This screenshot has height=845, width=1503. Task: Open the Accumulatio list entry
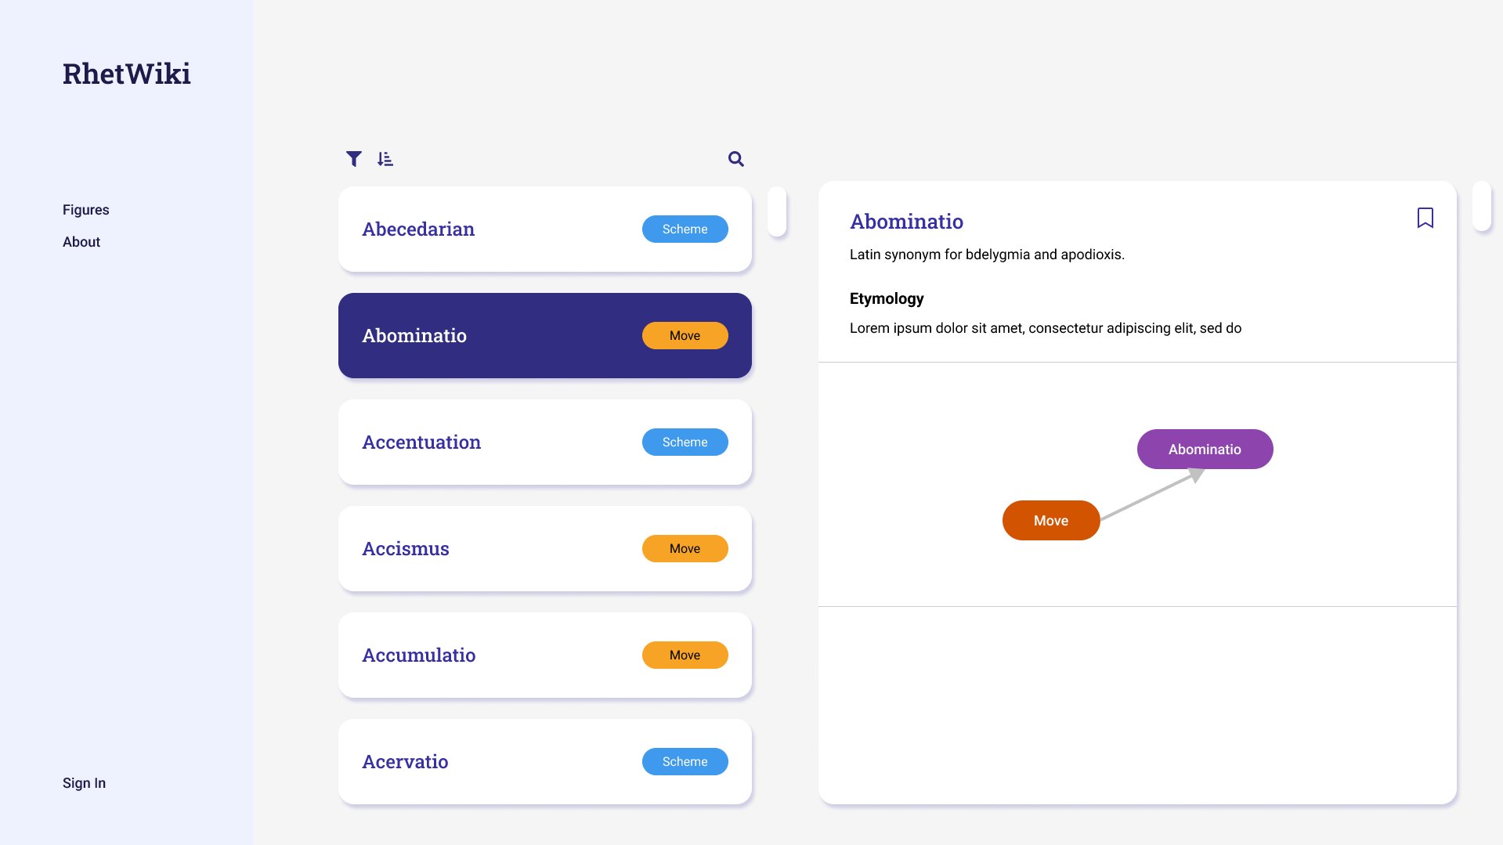(486, 655)
